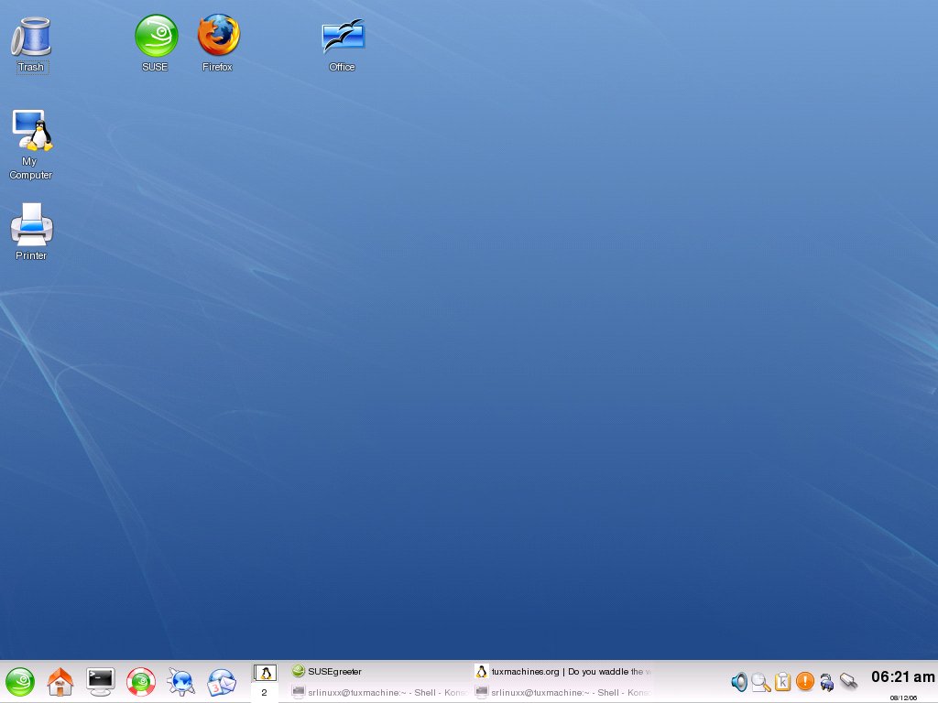Open the search magnifier tray icon
The height and width of the screenshot is (703, 938).
click(x=761, y=681)
